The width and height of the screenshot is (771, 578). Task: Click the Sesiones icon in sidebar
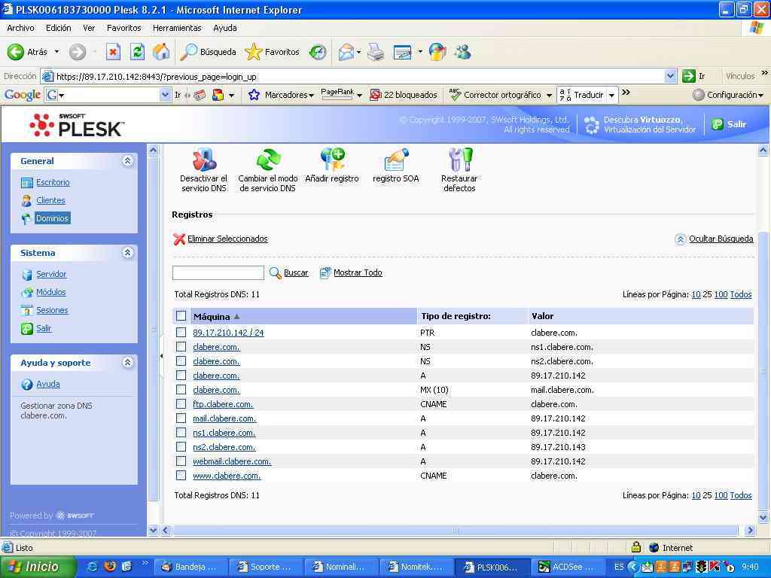[27, 310]
